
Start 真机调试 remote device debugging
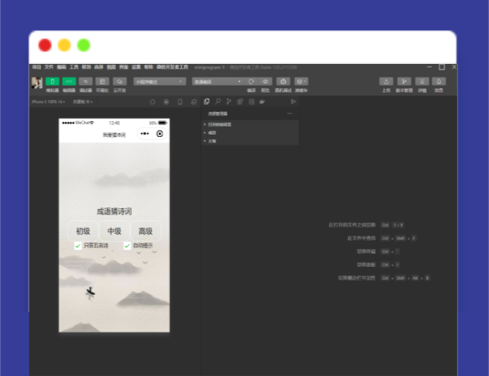click(284, 81)
